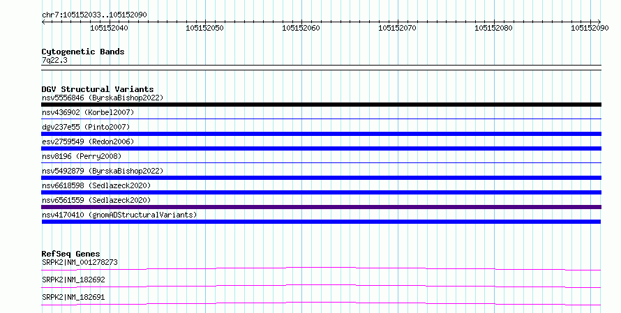Click the purple nsv6561559 variant bar
This screenshot has height=313, width=621.
coord(321,207)
